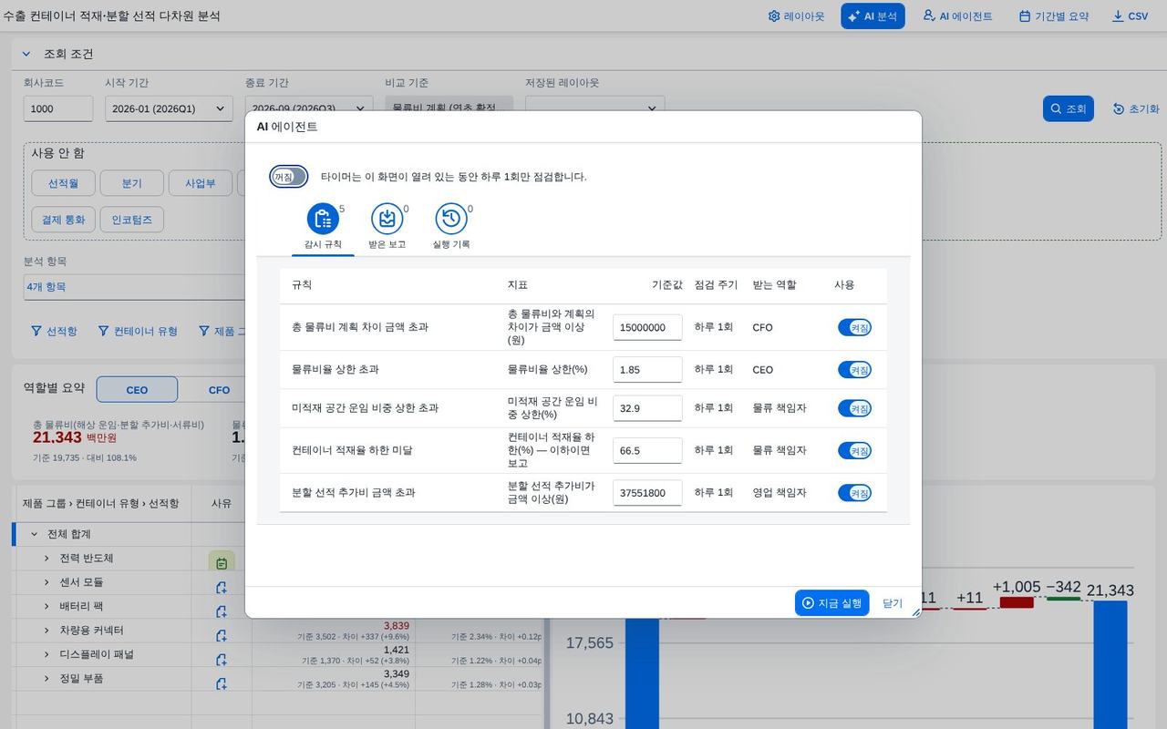1167x729 pixels.
Task: Edit the 회사코드 field showing 1000
Action: pos(58,108)
